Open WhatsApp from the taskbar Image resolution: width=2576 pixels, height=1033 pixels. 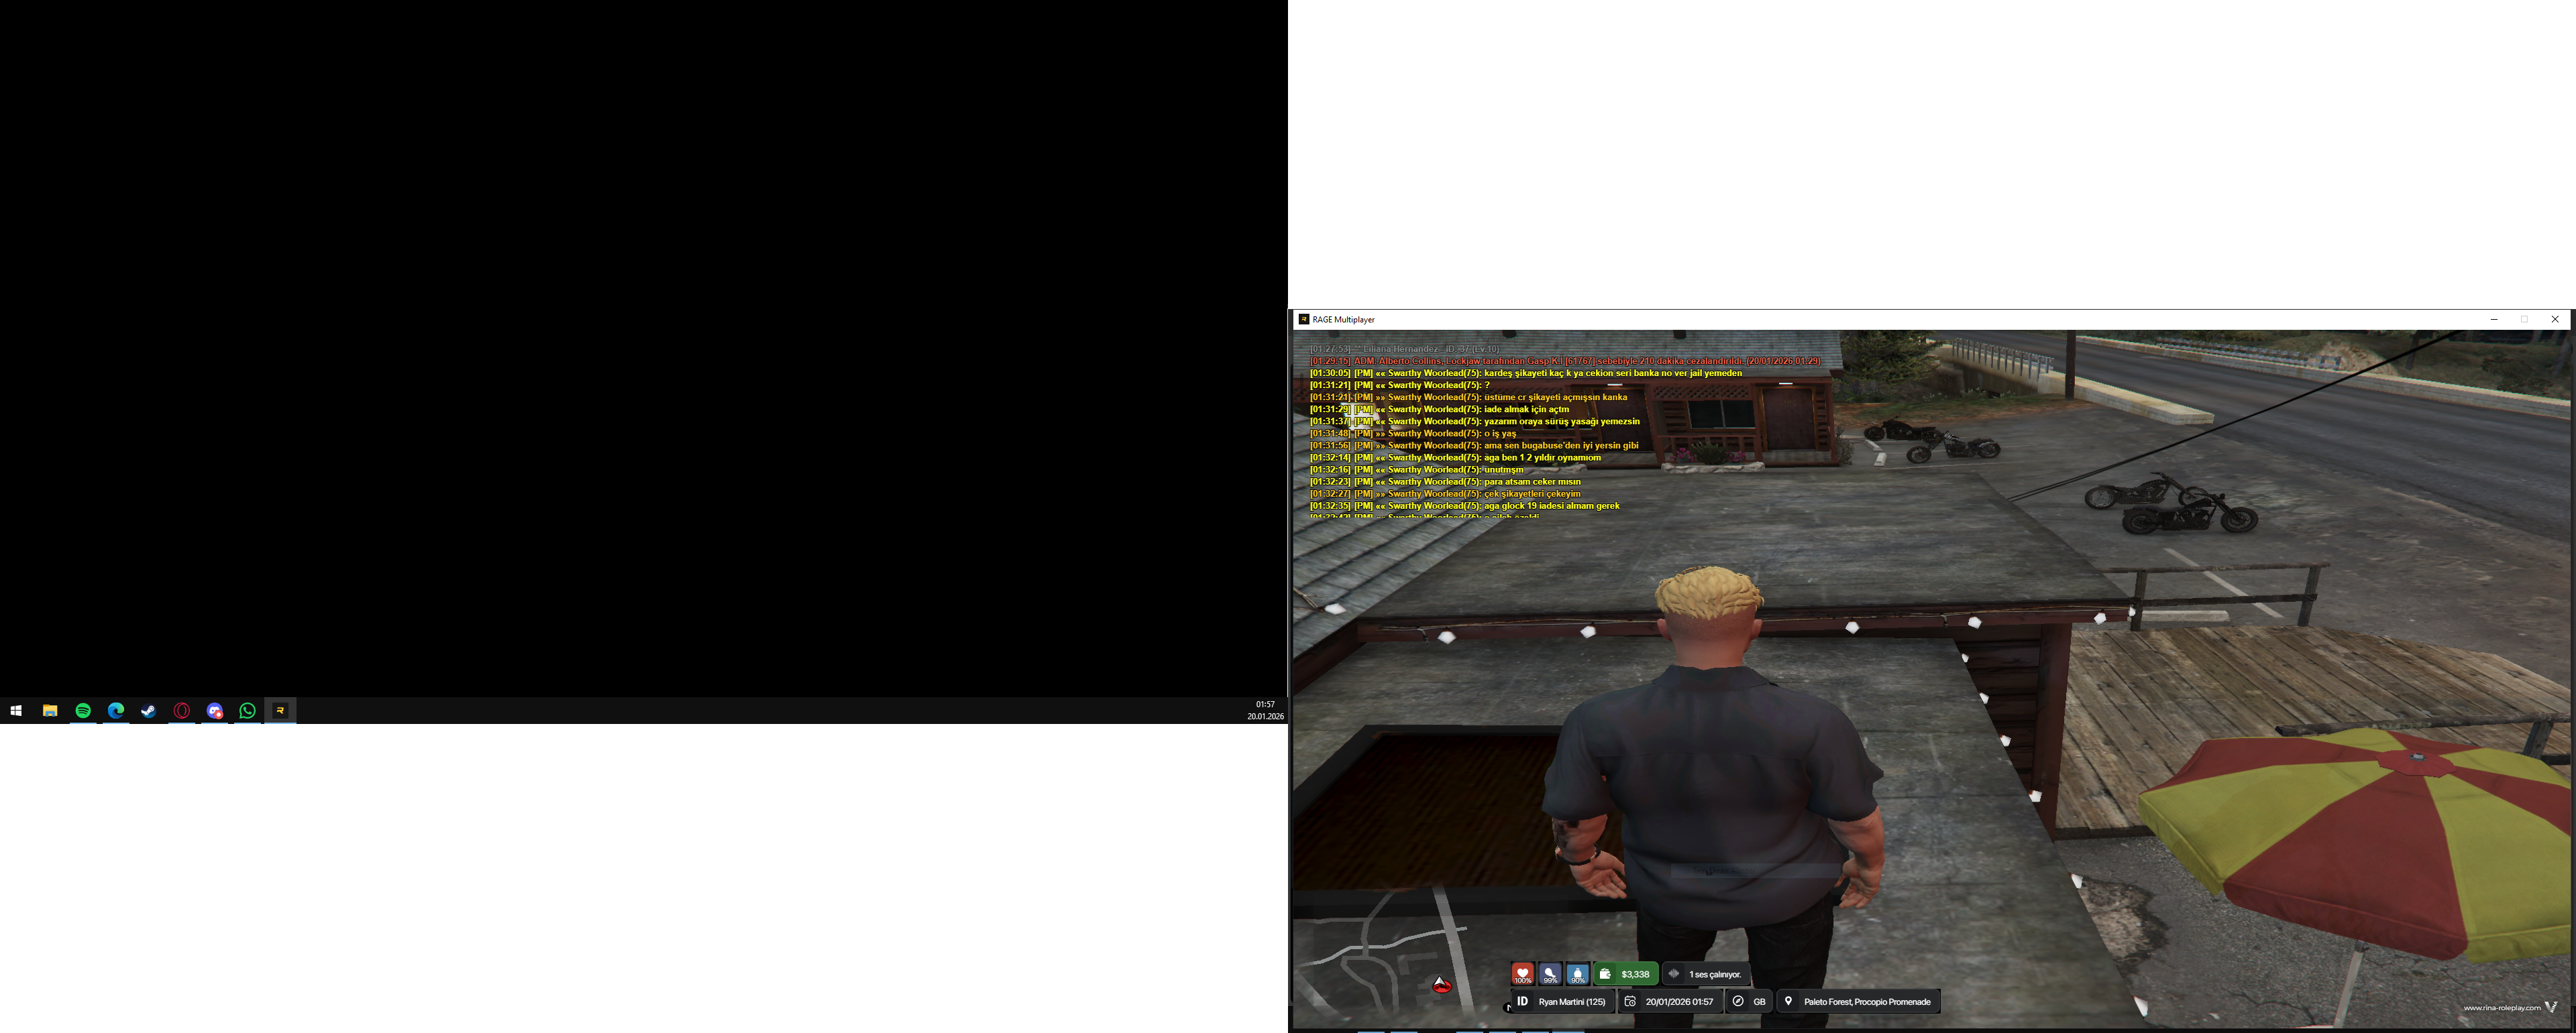(248, 711)
